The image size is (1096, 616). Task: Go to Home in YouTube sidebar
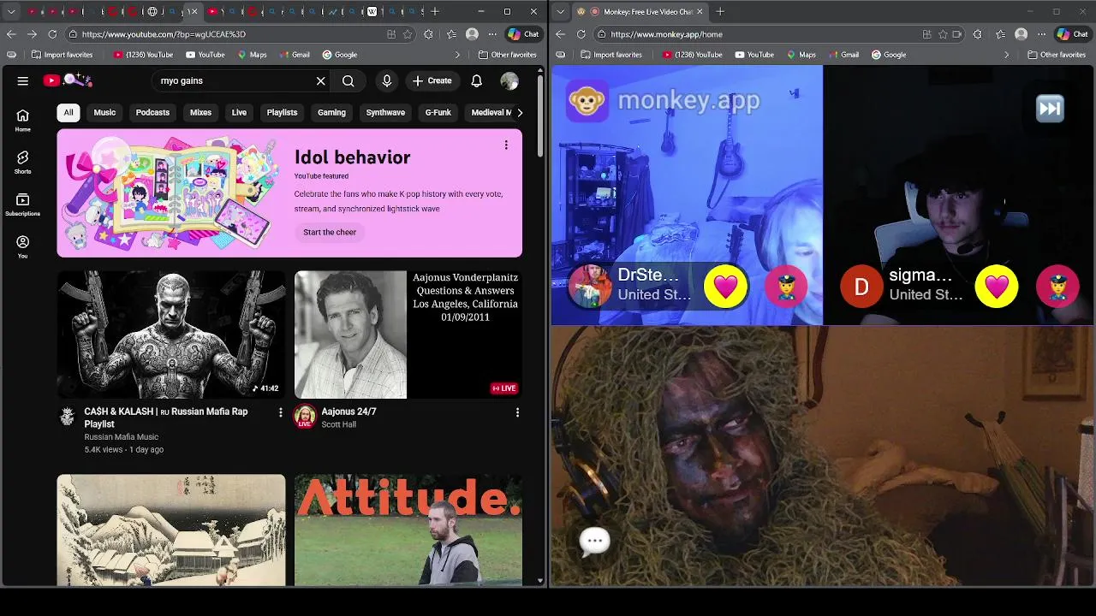click(23, 121)
